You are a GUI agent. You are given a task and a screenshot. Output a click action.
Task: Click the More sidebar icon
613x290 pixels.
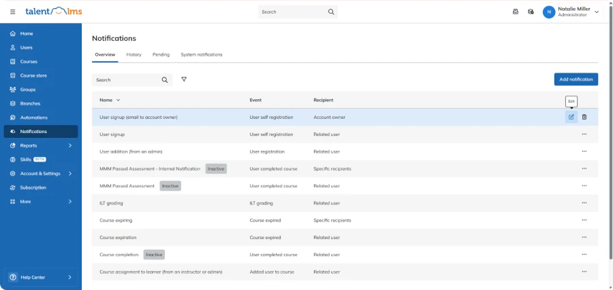[12, 202]
